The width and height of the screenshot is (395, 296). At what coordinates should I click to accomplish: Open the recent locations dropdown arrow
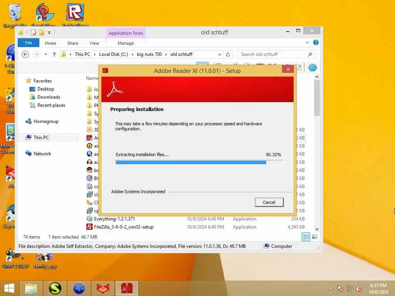46,54
